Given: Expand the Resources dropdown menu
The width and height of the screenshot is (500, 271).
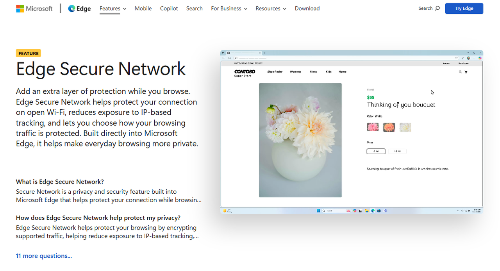Looking at the screenshot, I should 271,8.
